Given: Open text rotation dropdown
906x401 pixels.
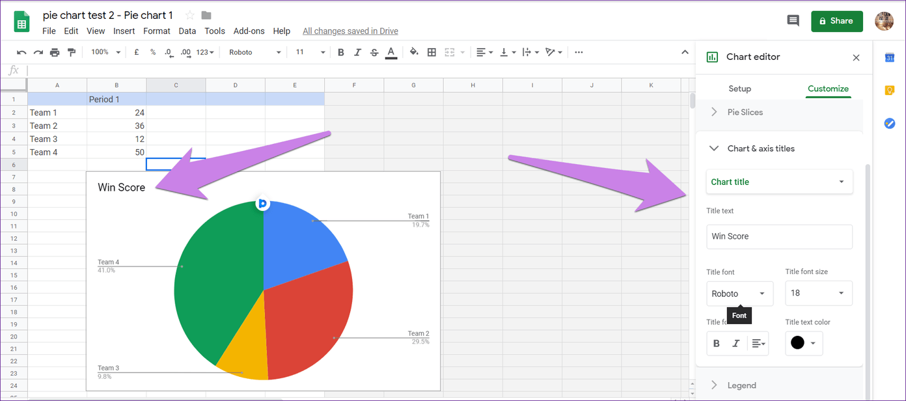Looking at the screenshot, I should click(554, 52).
